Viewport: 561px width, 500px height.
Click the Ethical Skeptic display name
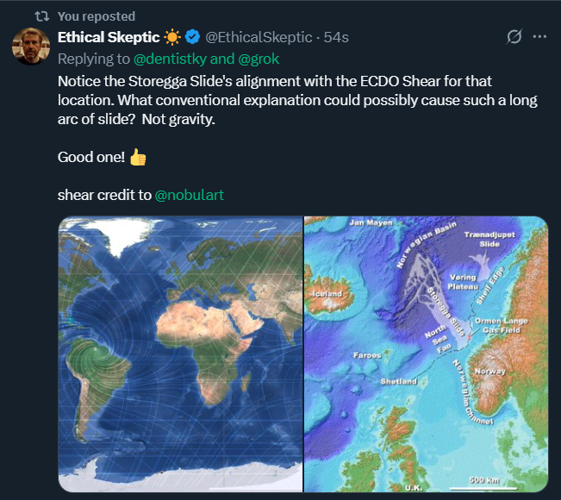point(108,37)
